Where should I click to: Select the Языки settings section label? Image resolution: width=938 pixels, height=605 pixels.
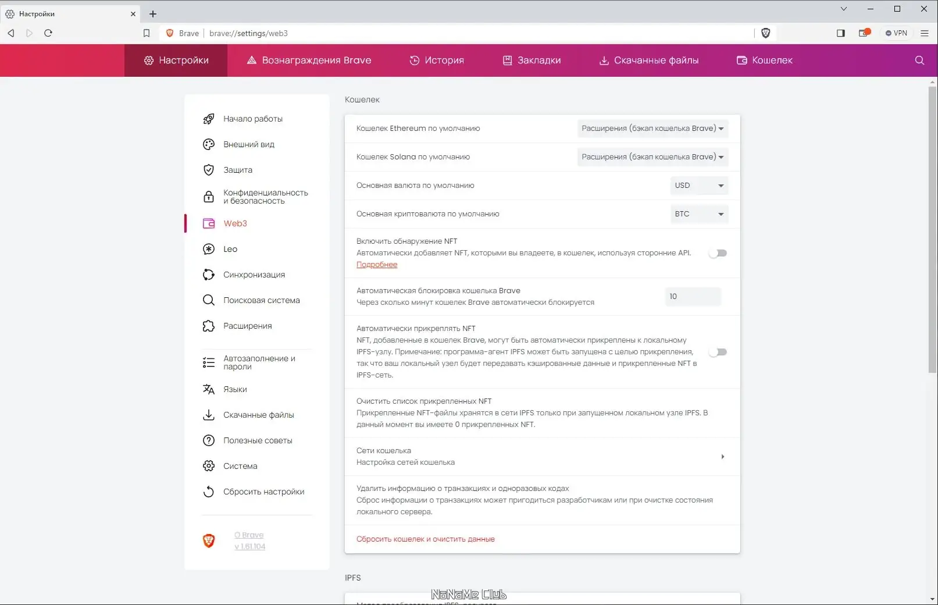tap(235, 389)
